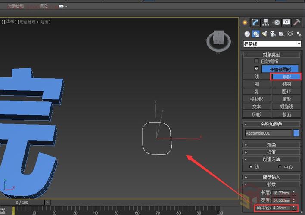The height and width of the screenshot is (215, 305).
Task: Select the Lights category icon
Action: pos(265,34)
